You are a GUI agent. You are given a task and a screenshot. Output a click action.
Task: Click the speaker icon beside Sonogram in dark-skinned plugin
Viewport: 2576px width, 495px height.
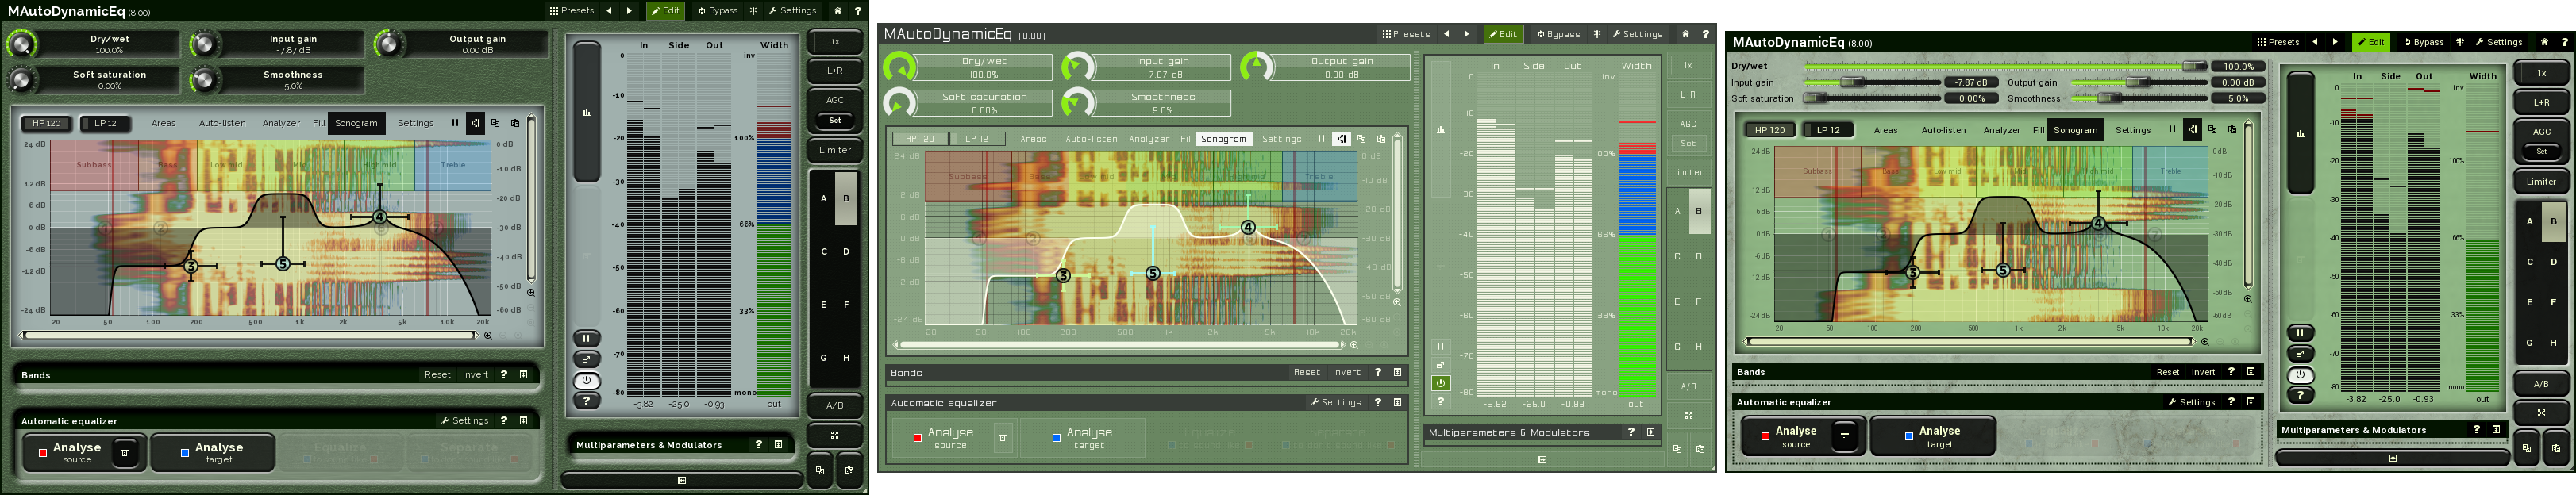click(x=475, y=123)
